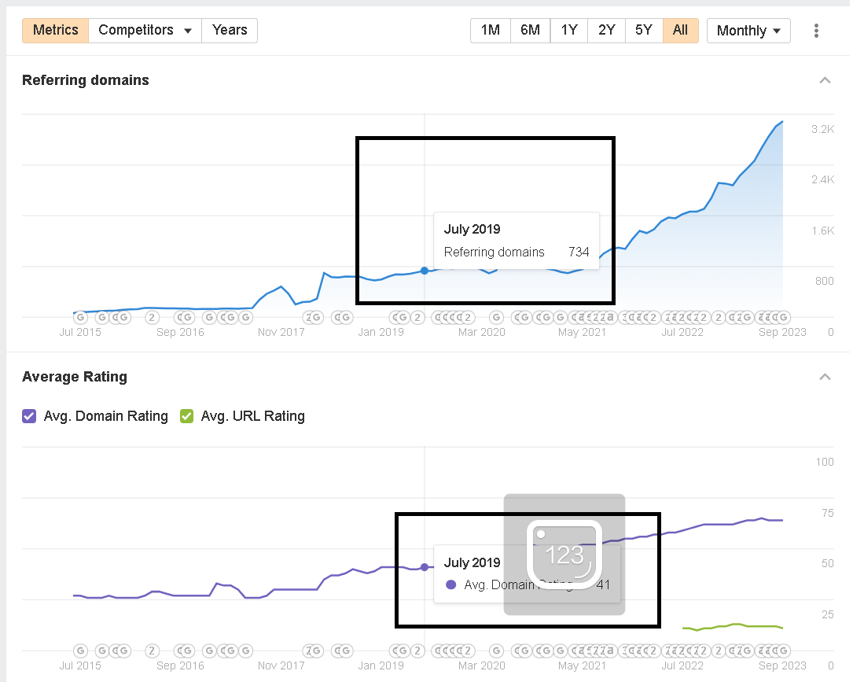The image size is (853, 682).
Task: Open the Competitors dropdown
Action: 145,30
